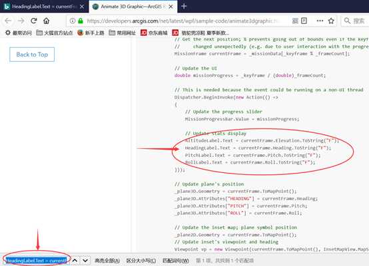
Task: Open the 火狐官方站点 bookmarks folder
Action: coord(55,33)
